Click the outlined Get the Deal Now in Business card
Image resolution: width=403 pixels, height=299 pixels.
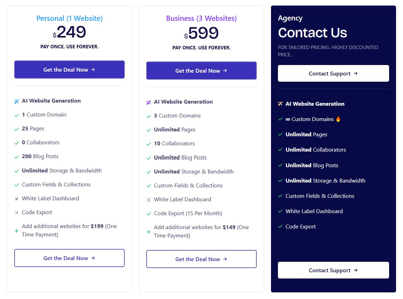coord(201,259)
